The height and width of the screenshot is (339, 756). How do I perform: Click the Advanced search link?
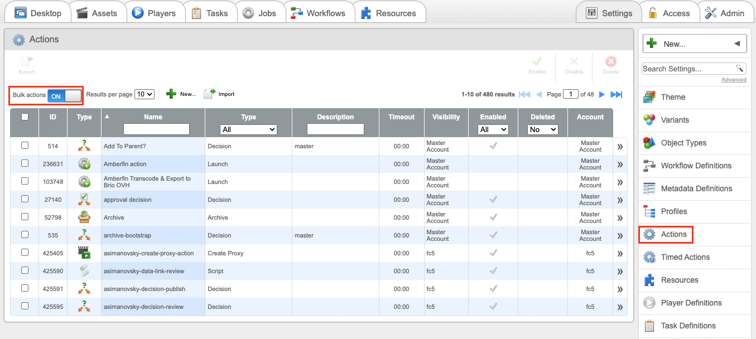pos(734,80)
